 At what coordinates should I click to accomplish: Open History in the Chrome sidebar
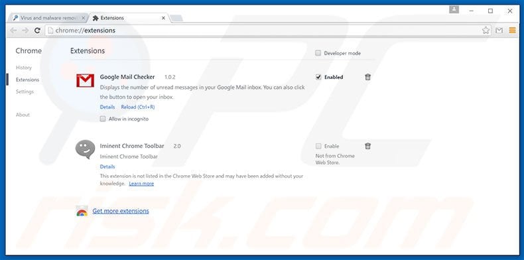tap(24, 68)
